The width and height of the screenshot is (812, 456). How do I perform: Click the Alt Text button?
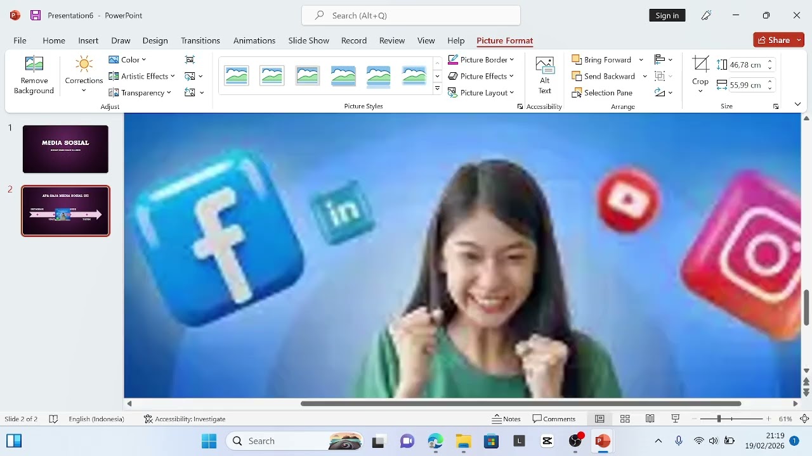(545, 75)
